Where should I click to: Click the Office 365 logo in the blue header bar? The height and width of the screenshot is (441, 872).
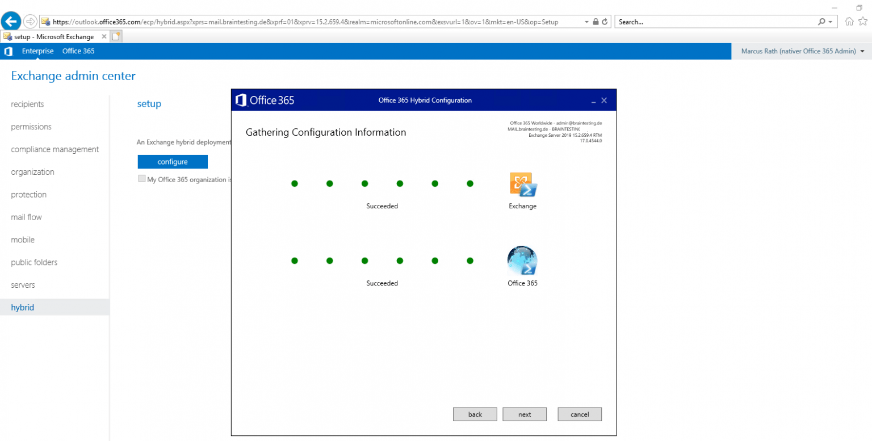click(9, 51)
